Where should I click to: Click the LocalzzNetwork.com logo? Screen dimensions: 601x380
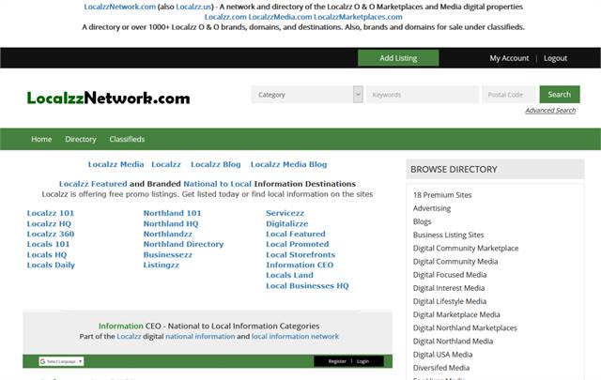pyautogui.click(x=108, y=99)
